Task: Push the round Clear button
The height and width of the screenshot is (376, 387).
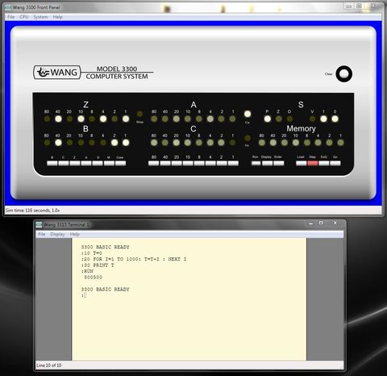Action: pos(343,73)
